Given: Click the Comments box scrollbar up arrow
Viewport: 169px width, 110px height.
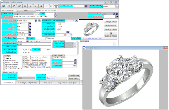Looking at the screenshot, I should click(114, 44).
